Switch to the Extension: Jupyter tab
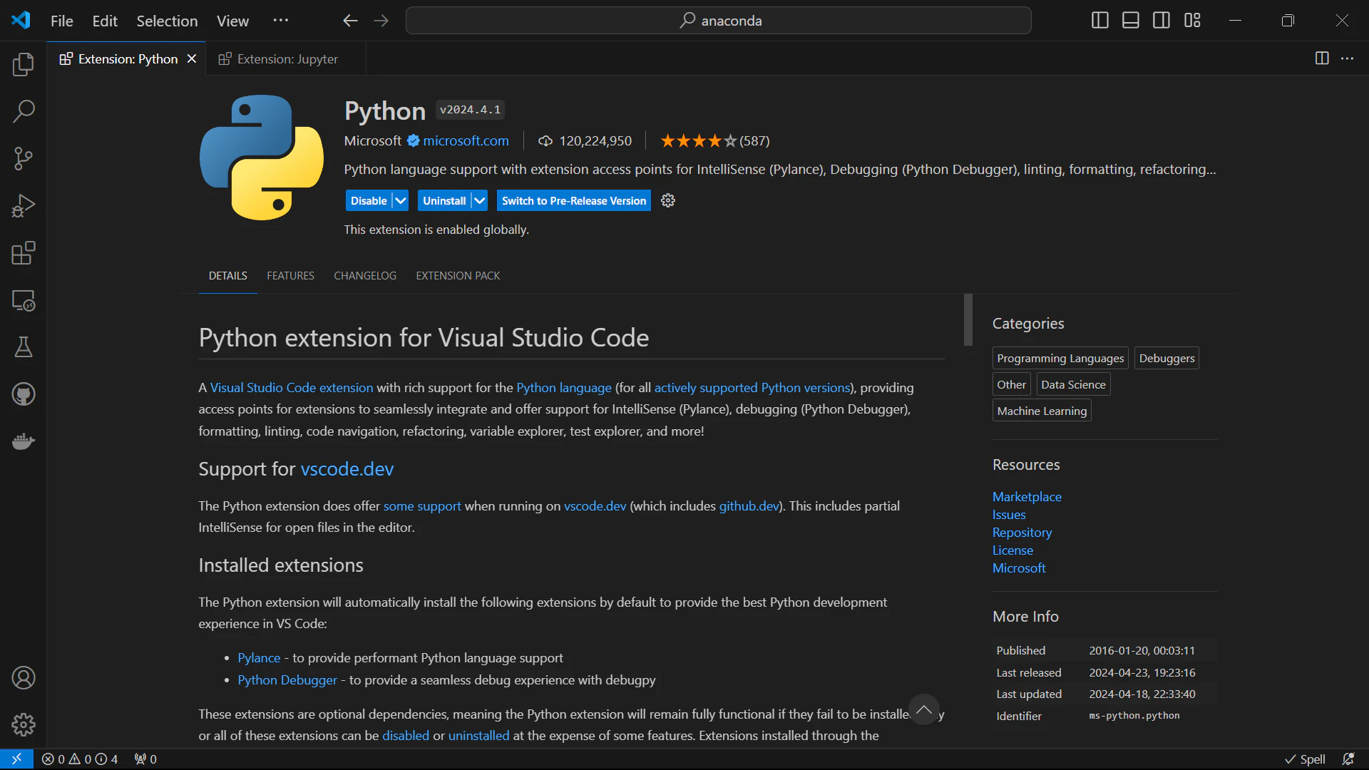Screen dimensions: 1369x770 pyautogui.click(x=286, y=58)
